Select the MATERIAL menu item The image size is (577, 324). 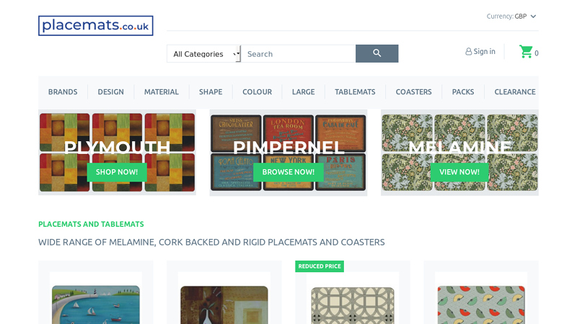[162, 92]
